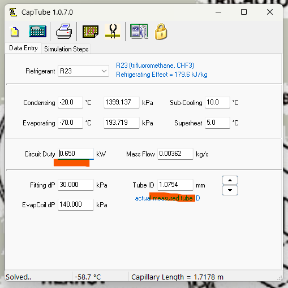This screenshot has width=288, height=288.
Task: Open the Refrigerant R23 dropdown
Action: coord(83,71)
